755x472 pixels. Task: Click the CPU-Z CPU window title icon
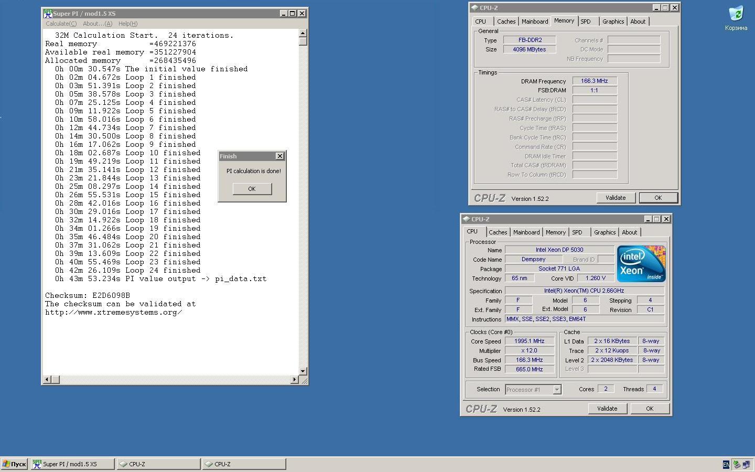coord(466,219)
